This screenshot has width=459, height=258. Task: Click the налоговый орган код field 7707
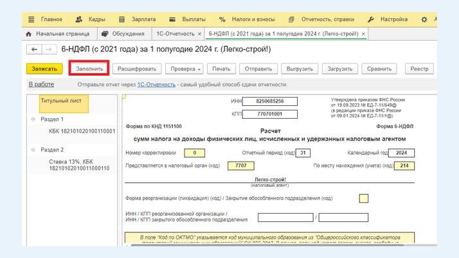click(x=241, y=166)
